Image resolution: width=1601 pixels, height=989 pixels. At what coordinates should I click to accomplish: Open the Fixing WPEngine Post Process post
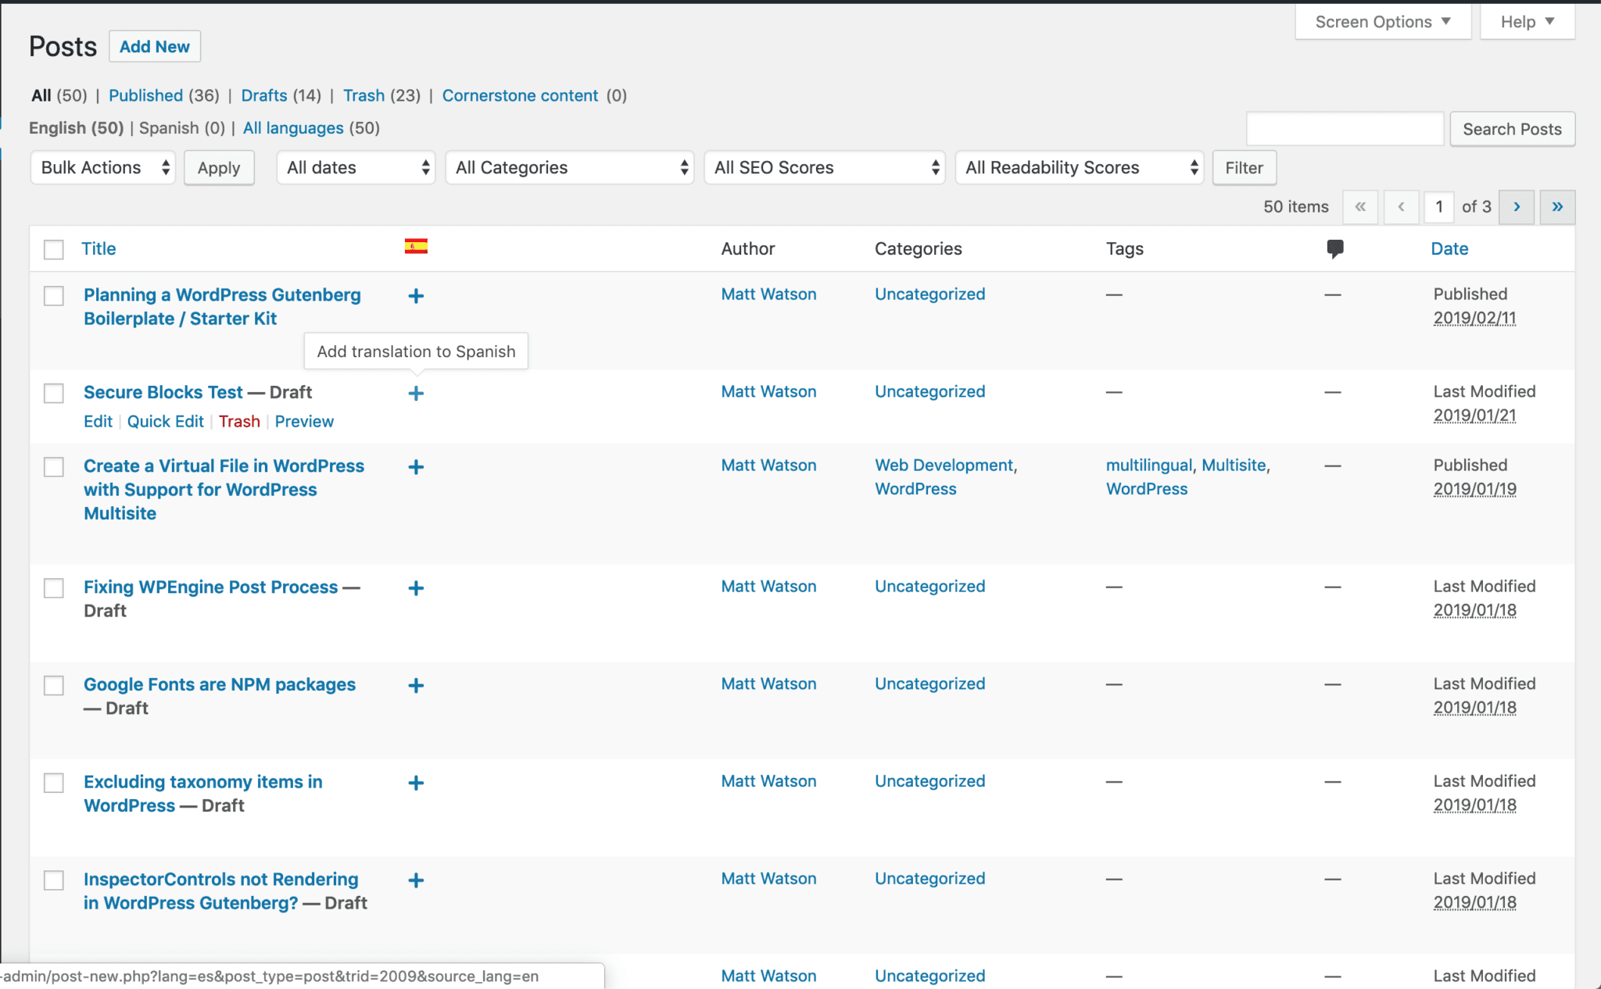211,587
